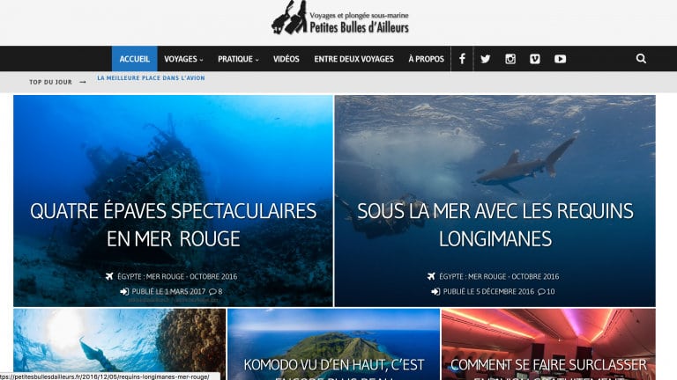
Task: Select the Accueil menu item
Action: (x=134, y=59)
